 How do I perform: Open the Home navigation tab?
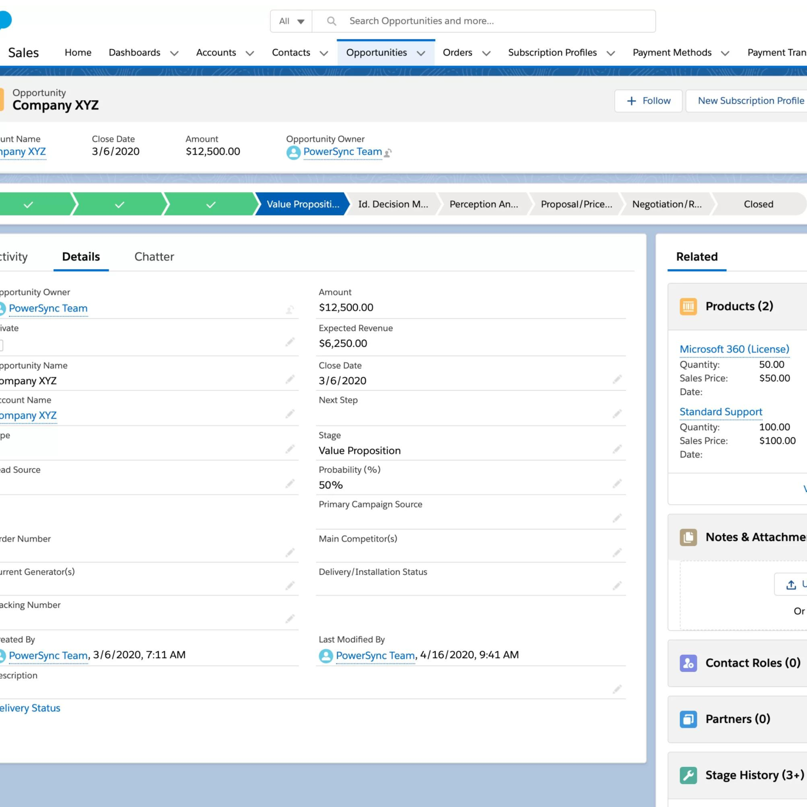(78, 53)
